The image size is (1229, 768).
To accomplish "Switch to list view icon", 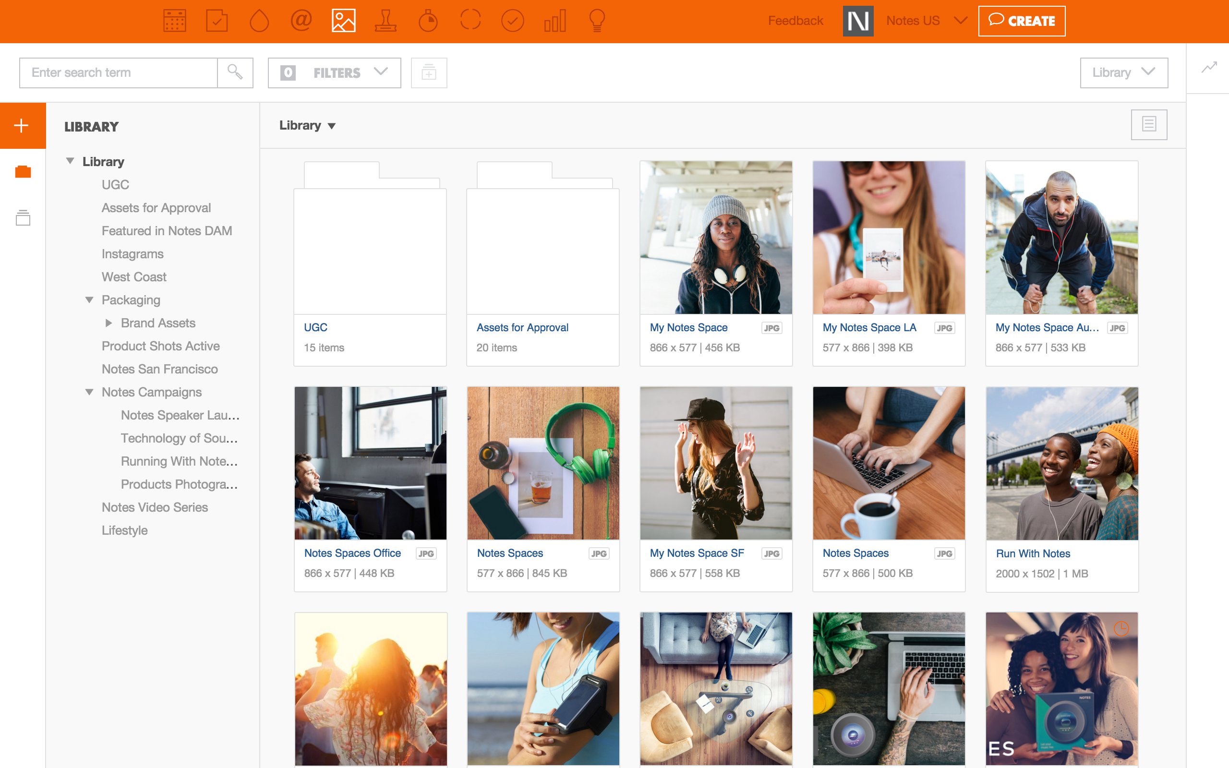I will pos(1149,124).
